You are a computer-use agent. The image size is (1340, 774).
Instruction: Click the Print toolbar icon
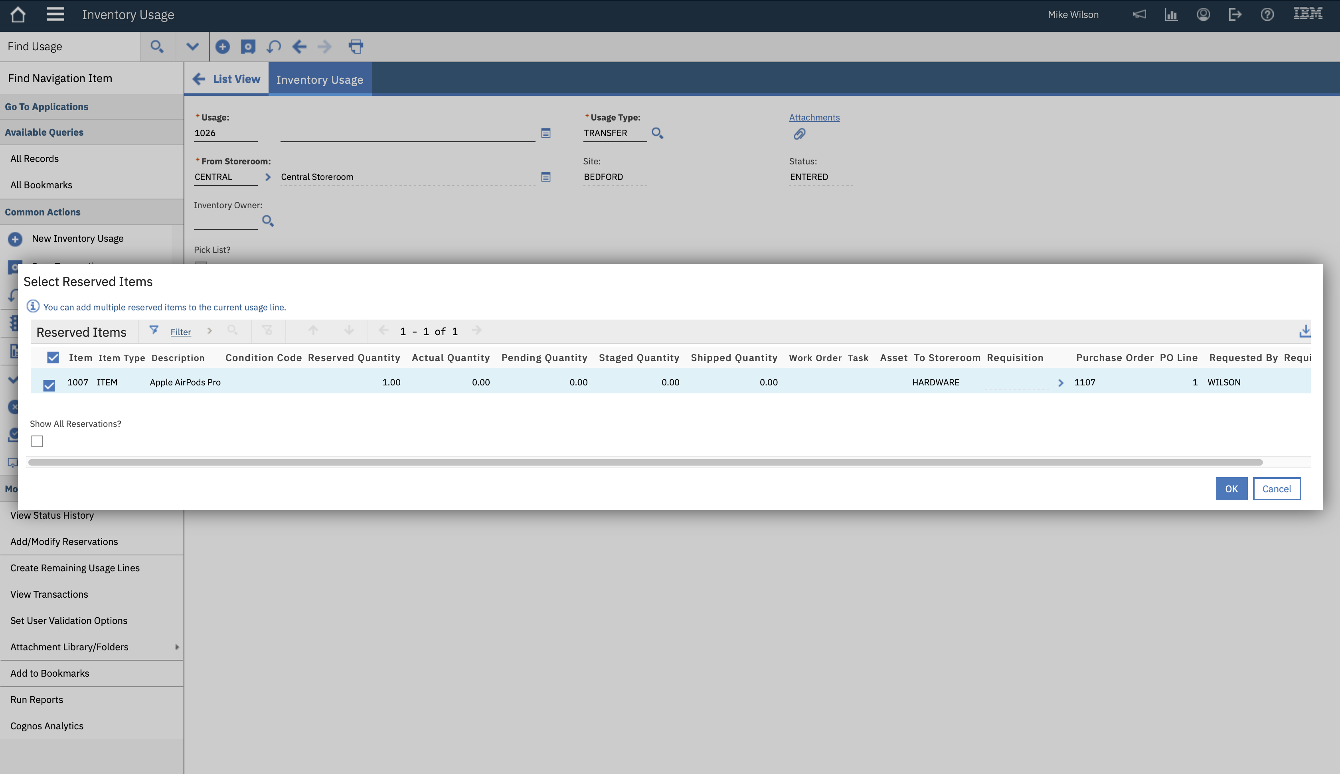[356, 46]
